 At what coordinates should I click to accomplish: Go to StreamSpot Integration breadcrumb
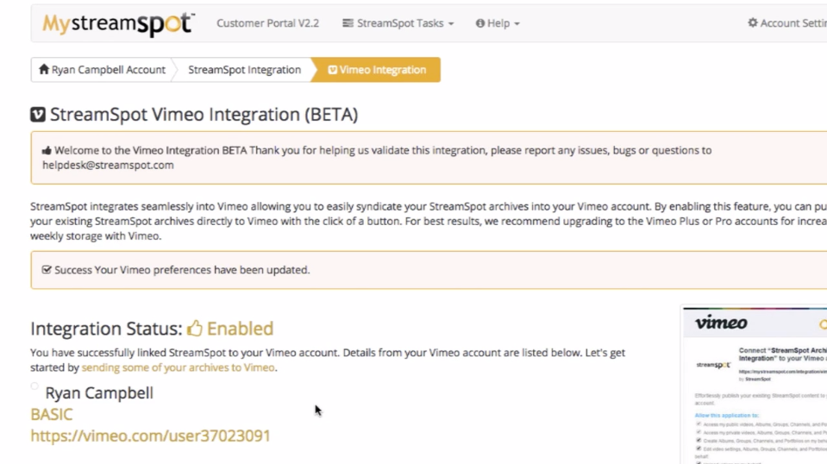(244, 70)
